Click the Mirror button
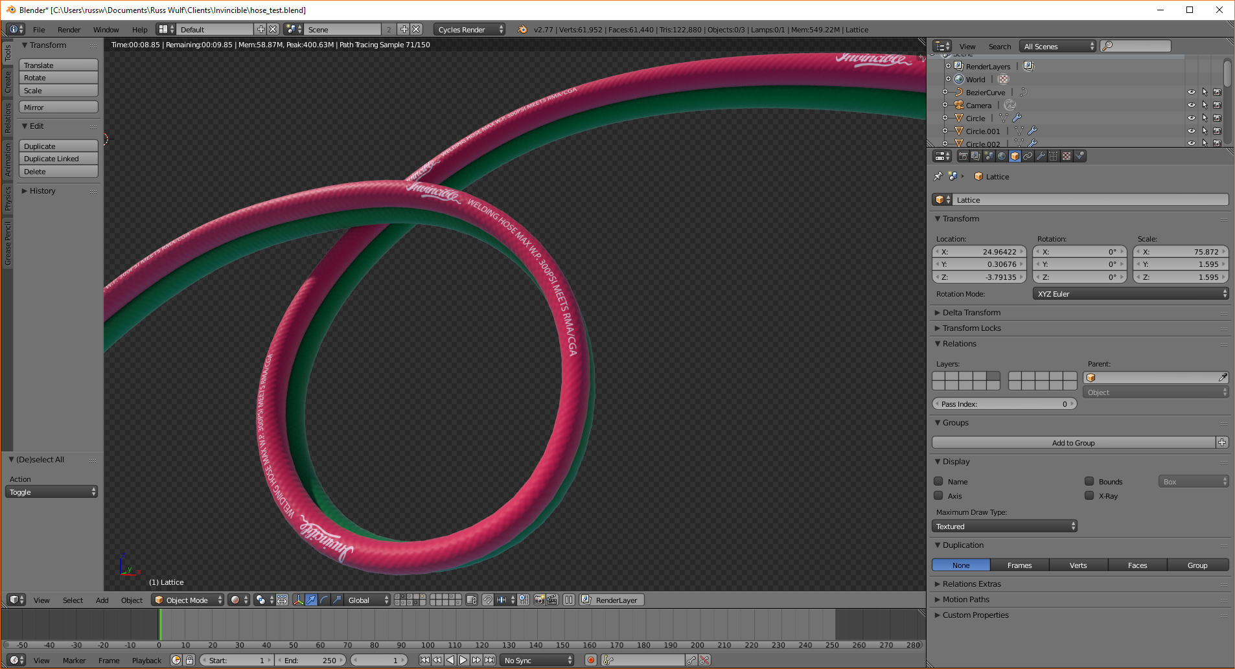Viewport: 1235px width, 669px height. tap(58, 108)
